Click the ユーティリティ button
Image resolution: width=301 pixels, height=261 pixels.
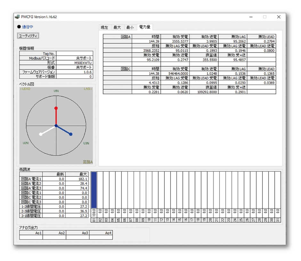tap(28, 36)
